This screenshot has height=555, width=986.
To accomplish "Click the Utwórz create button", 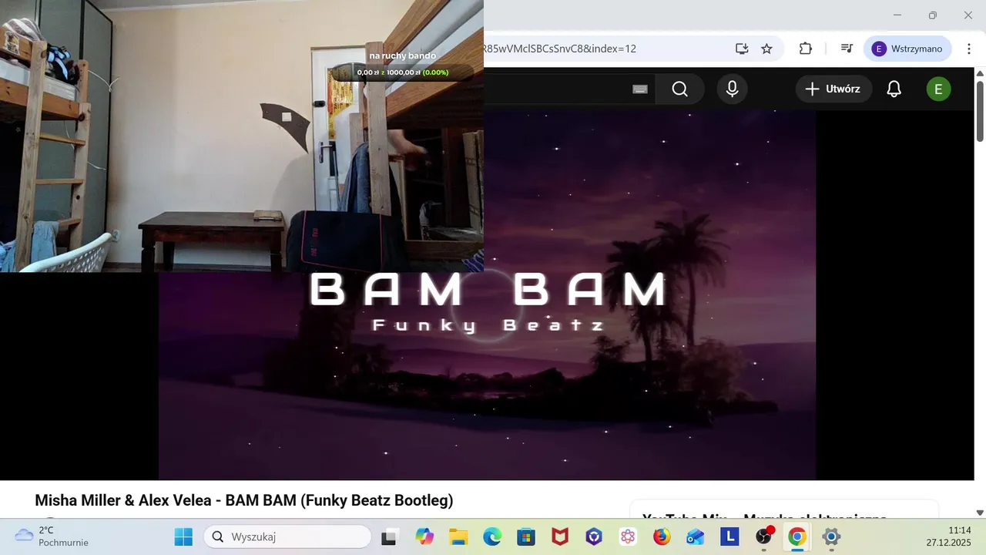I will coord(833,89).
